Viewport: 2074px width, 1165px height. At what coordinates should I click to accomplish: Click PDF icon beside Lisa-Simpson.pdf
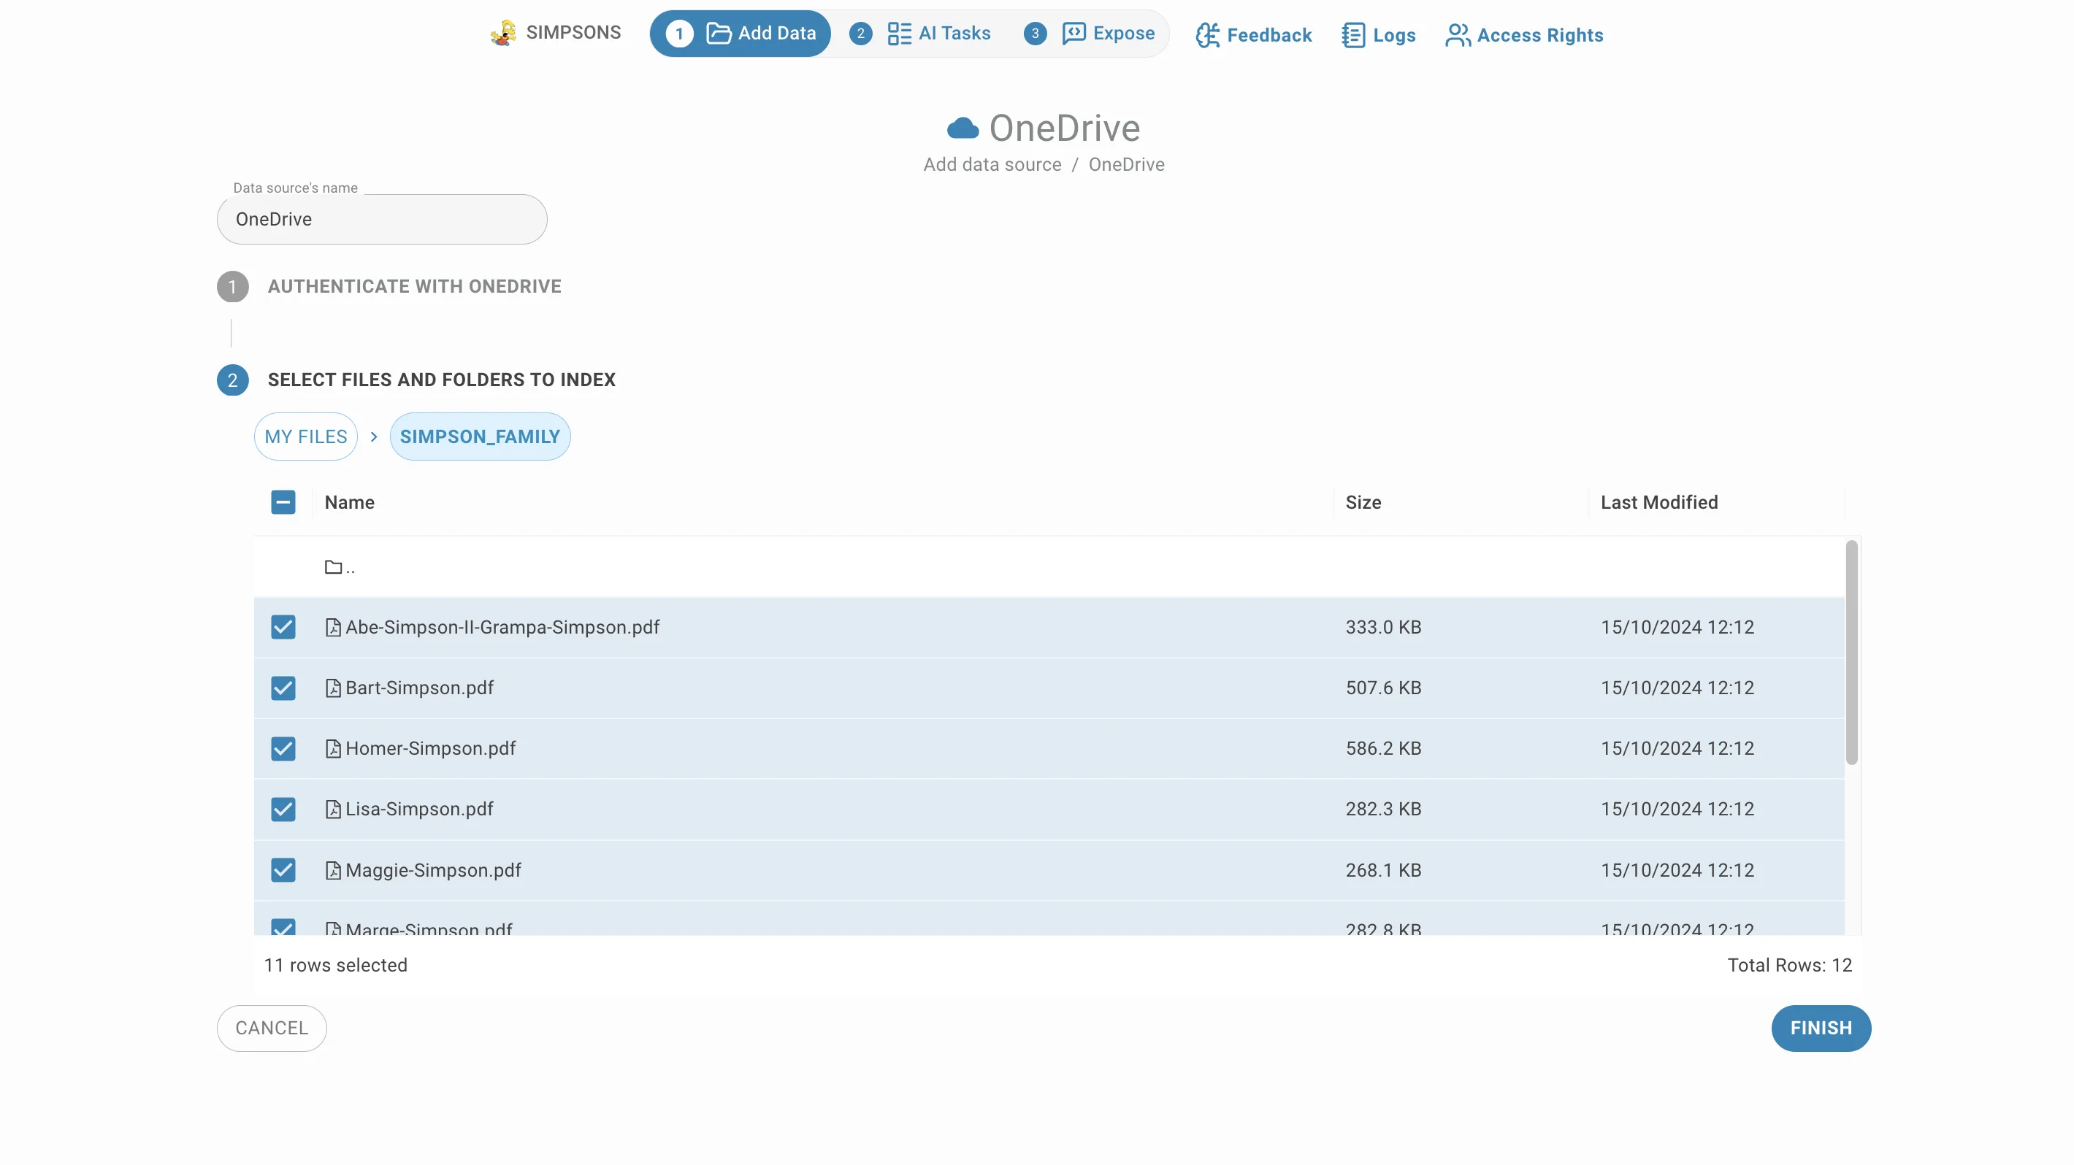[x=333, y=810]
